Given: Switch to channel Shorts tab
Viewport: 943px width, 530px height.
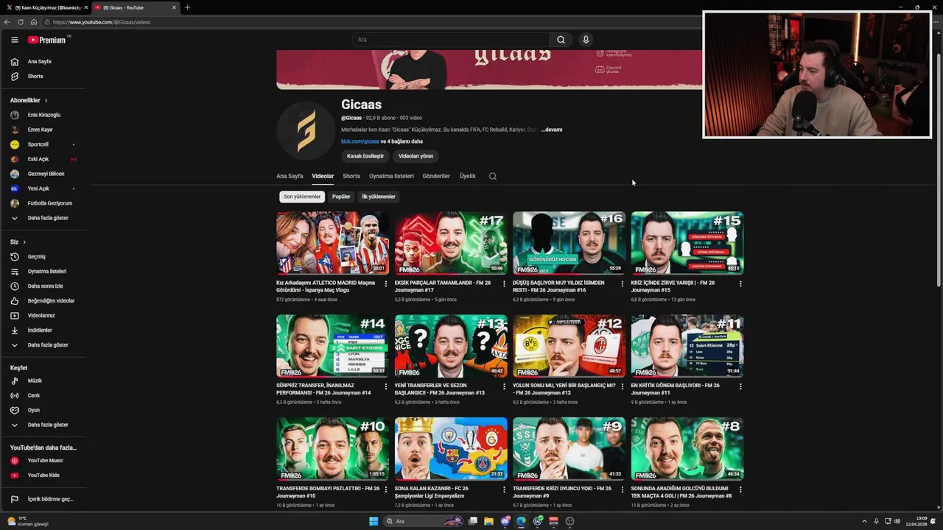Looking at the screenshot, I should (351, 176).
